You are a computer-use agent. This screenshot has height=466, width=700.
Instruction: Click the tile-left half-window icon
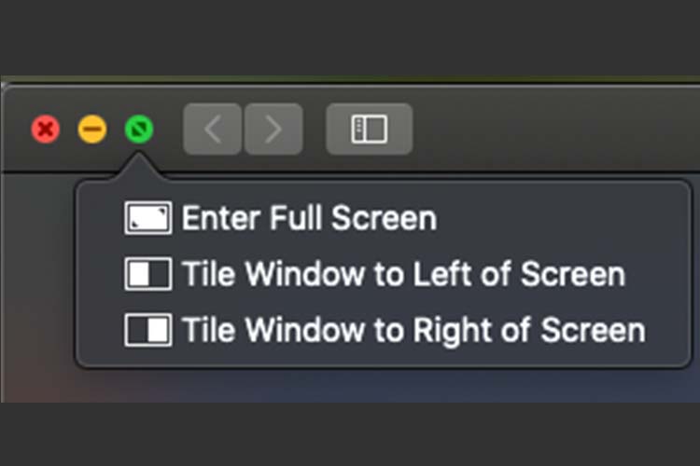pyautogui.click(x=148, y=273)
